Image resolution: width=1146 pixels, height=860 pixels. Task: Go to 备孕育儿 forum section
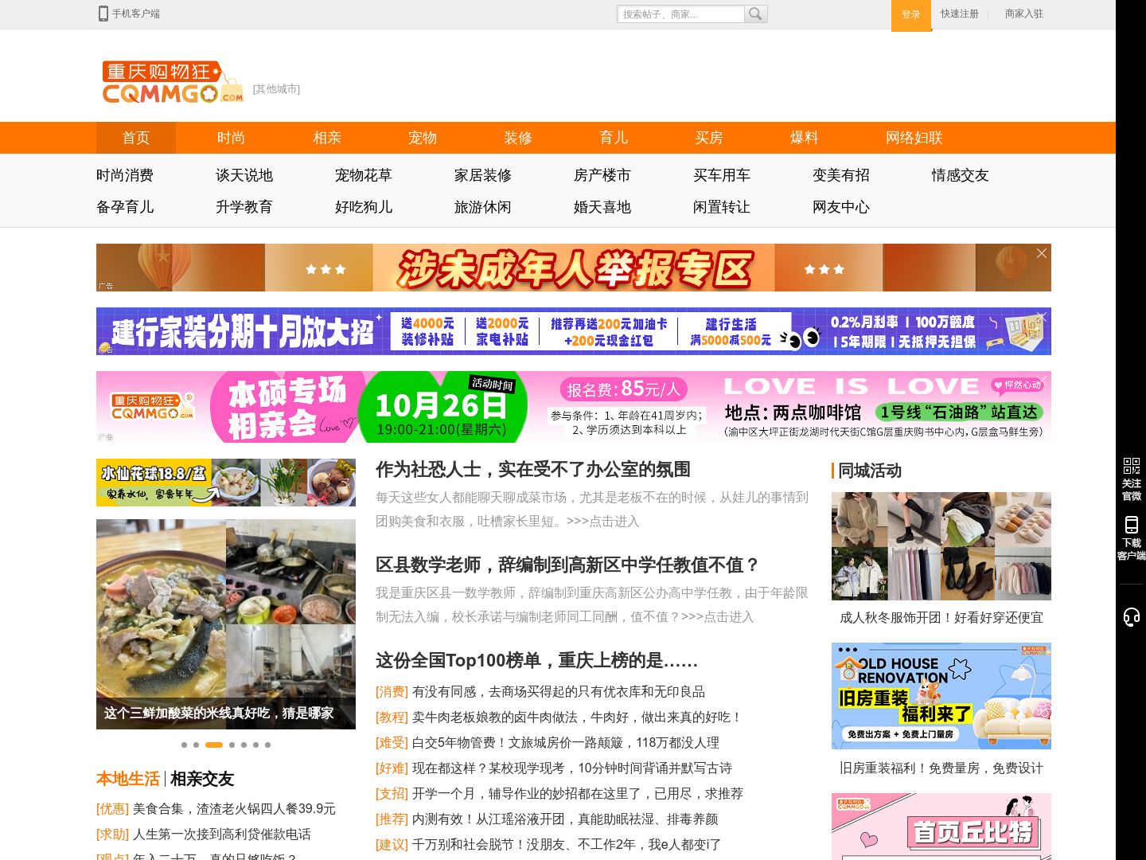coord(125,207)
